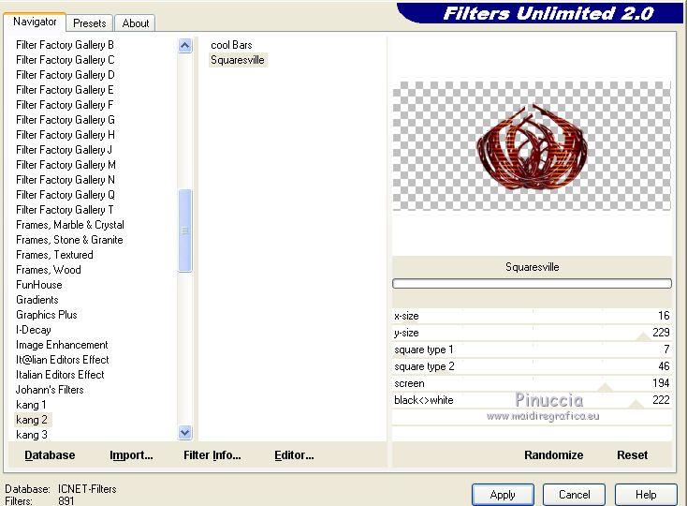This screenshot has width=687, height=506.
Task: Select Frames, Marble & Crystal category
Action: click(70, 225)
